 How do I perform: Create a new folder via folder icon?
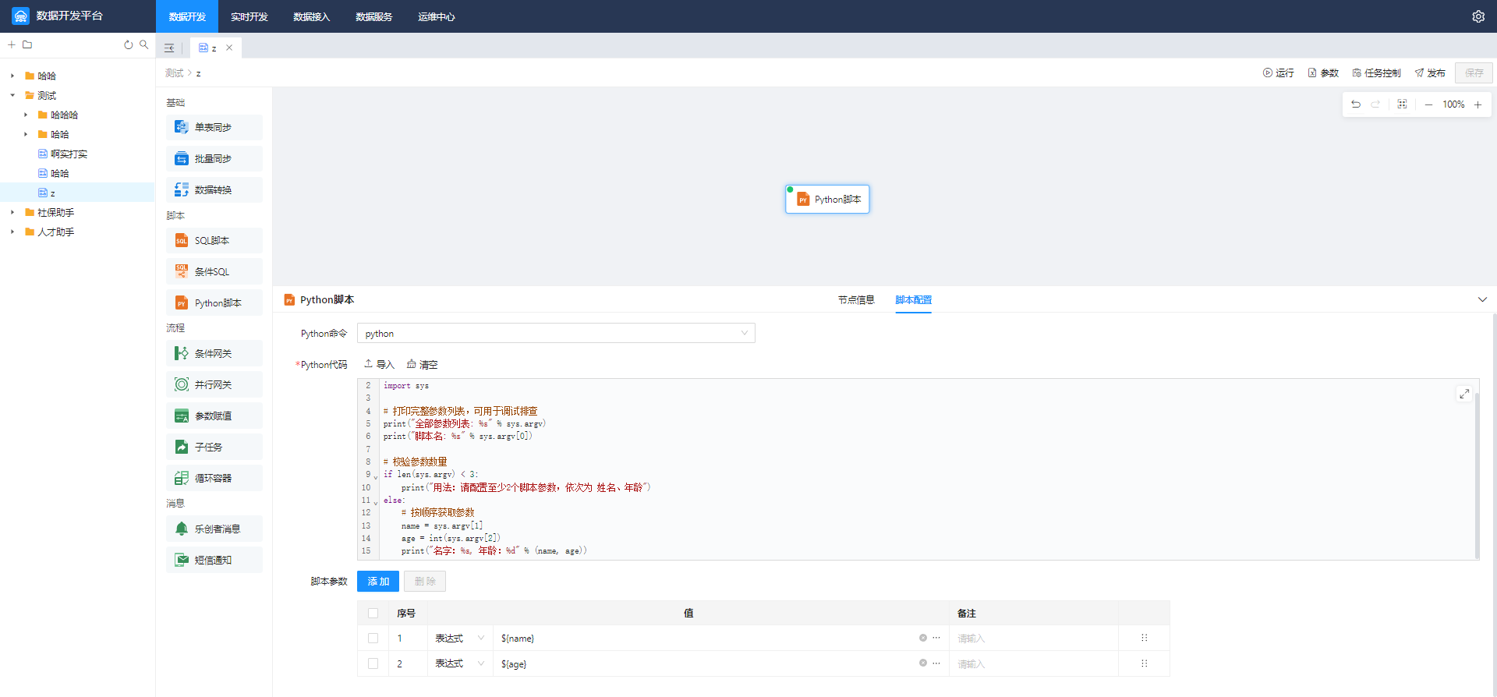pos(27,44)
